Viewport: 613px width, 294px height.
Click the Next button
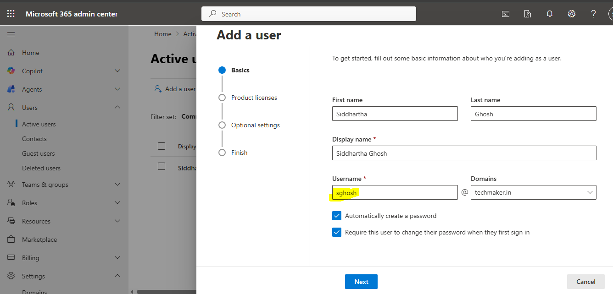pos(361,282)
